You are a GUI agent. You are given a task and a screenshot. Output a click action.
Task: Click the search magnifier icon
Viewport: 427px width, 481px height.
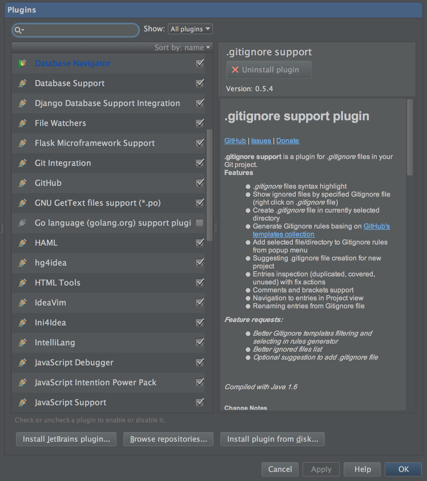point(19,30)
